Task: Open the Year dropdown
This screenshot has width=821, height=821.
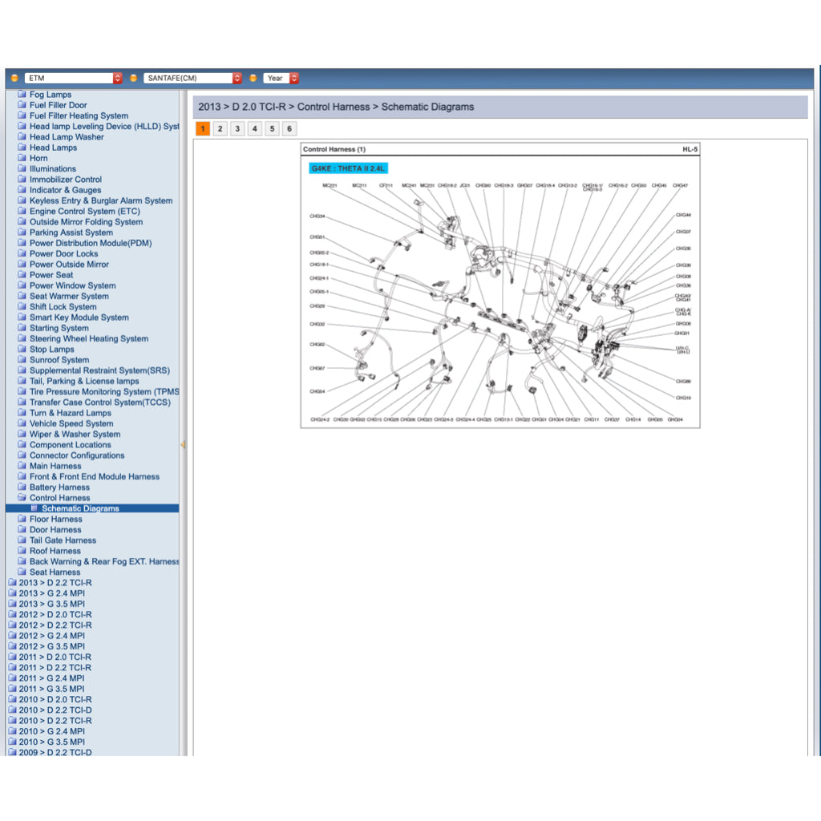Action: coord(281,79)
